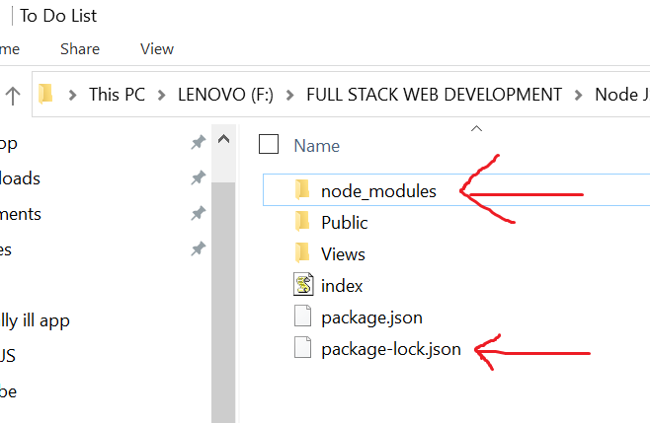The height and width of the screenshot is (423, 650).
Task: Select the Views folder name
Action: [x=343, y=254]
